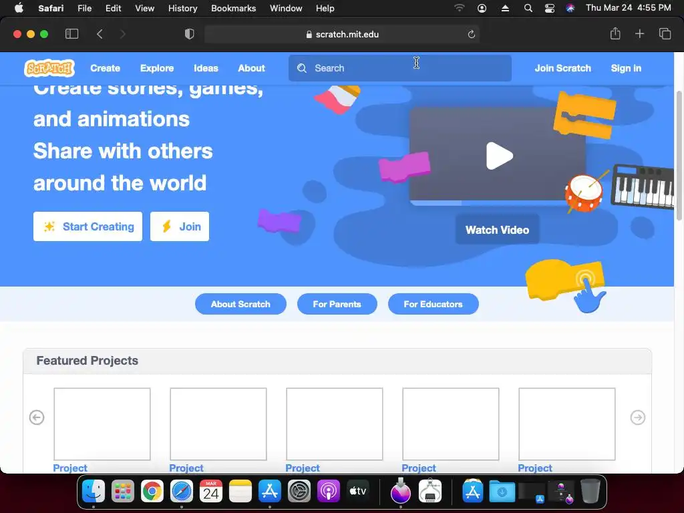Play the Scratch intro video
This screenshot has width=684, height=513.
[499, 156]
